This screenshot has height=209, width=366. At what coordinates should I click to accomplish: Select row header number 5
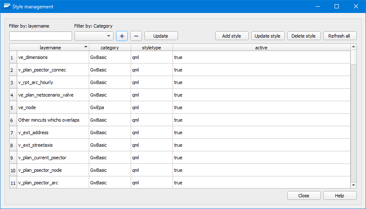coord(13,107)
